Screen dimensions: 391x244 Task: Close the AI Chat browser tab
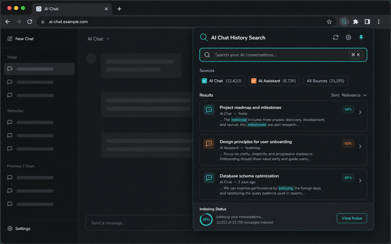pyautogui.click(x=106, y=9)
